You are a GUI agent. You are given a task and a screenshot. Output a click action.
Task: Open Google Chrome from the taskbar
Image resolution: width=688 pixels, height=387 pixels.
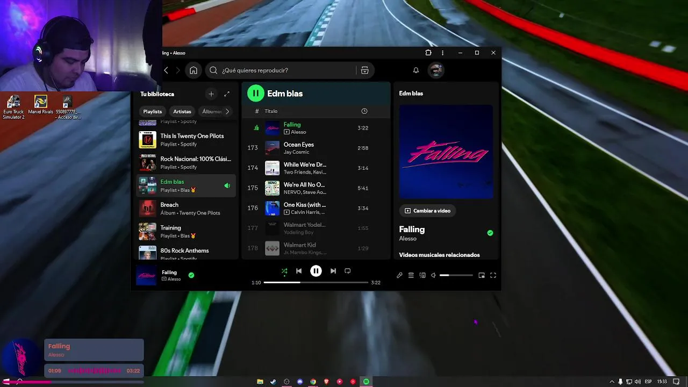pos(313,382)
